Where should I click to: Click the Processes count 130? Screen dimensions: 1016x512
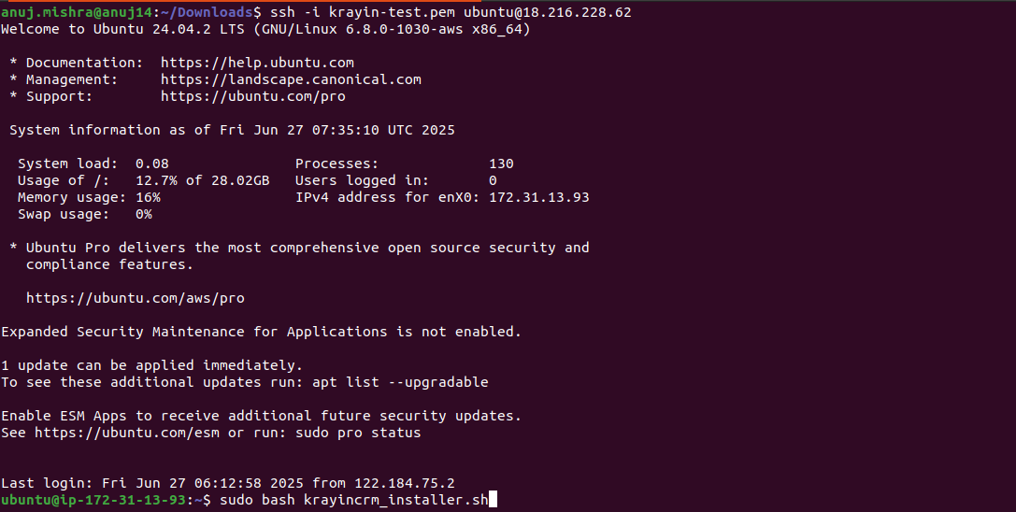502,164
